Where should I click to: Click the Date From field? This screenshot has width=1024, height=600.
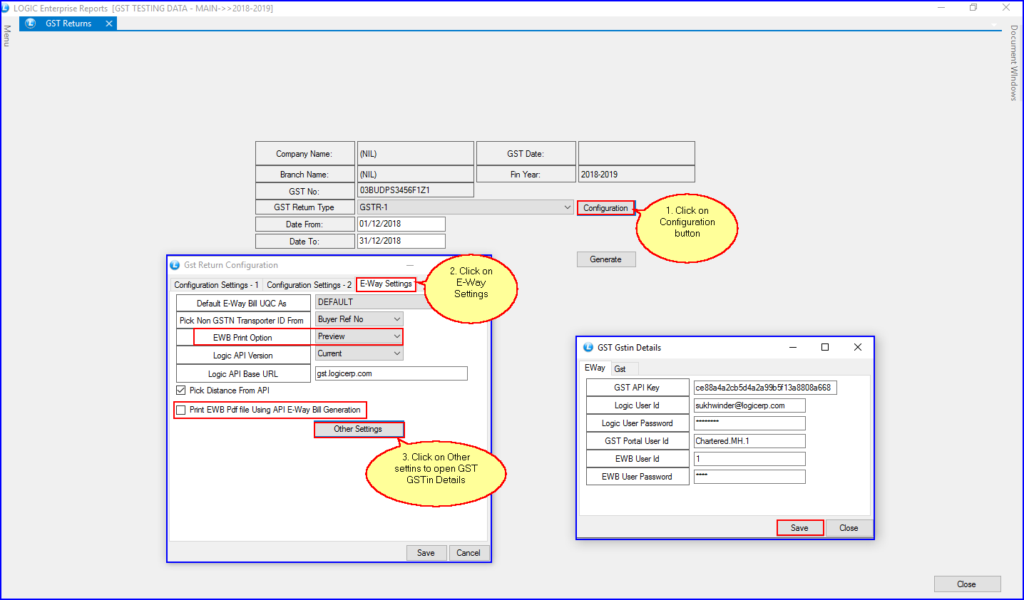coord(401,224)
